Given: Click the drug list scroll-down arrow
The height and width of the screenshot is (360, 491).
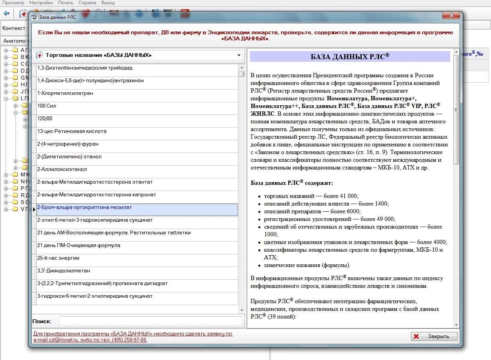Looking at the screenshot, I should tap(241, 310).
